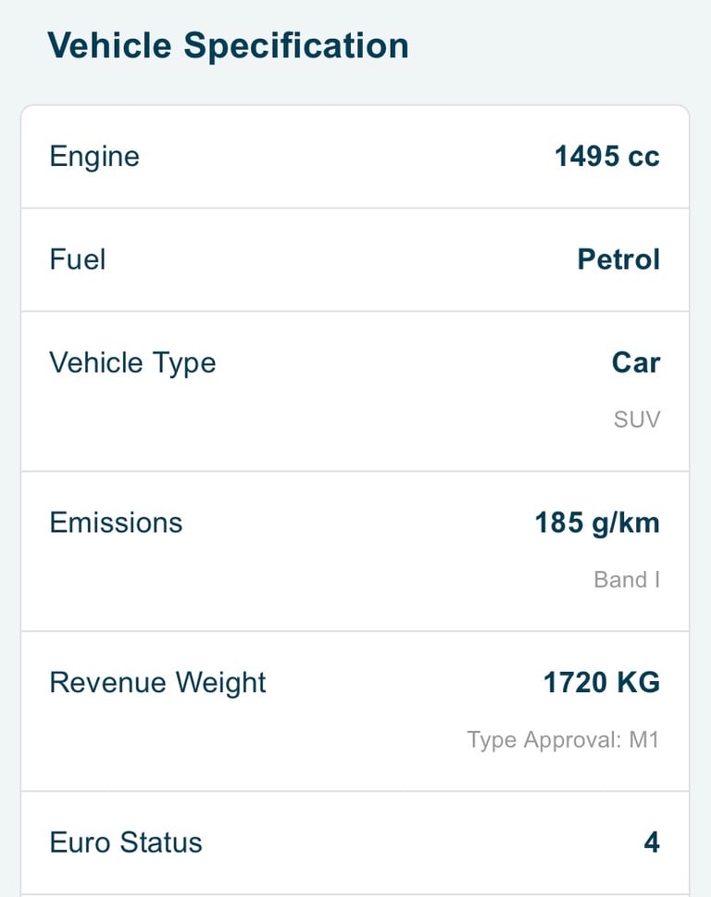Open the Revenue Weight specification row
Viewport: 711px width, 897px height.
(x=355, y=713)
